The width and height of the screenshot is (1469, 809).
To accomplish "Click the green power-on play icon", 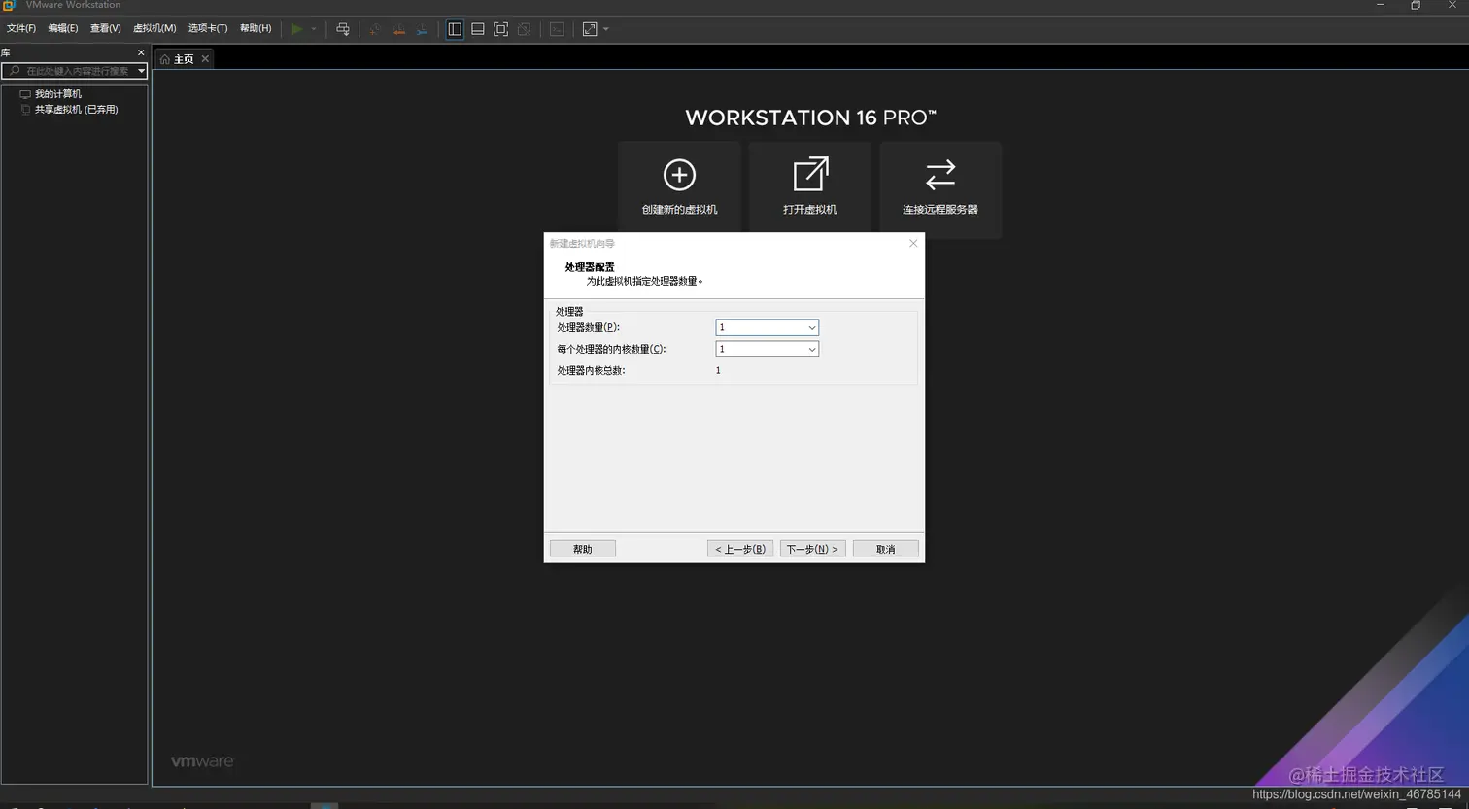I will 297,29.
